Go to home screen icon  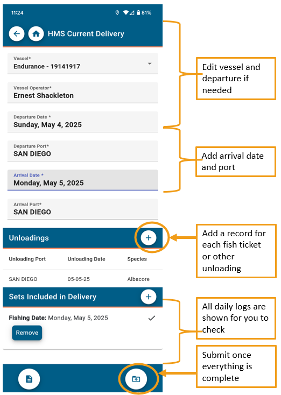pos(36,34)
